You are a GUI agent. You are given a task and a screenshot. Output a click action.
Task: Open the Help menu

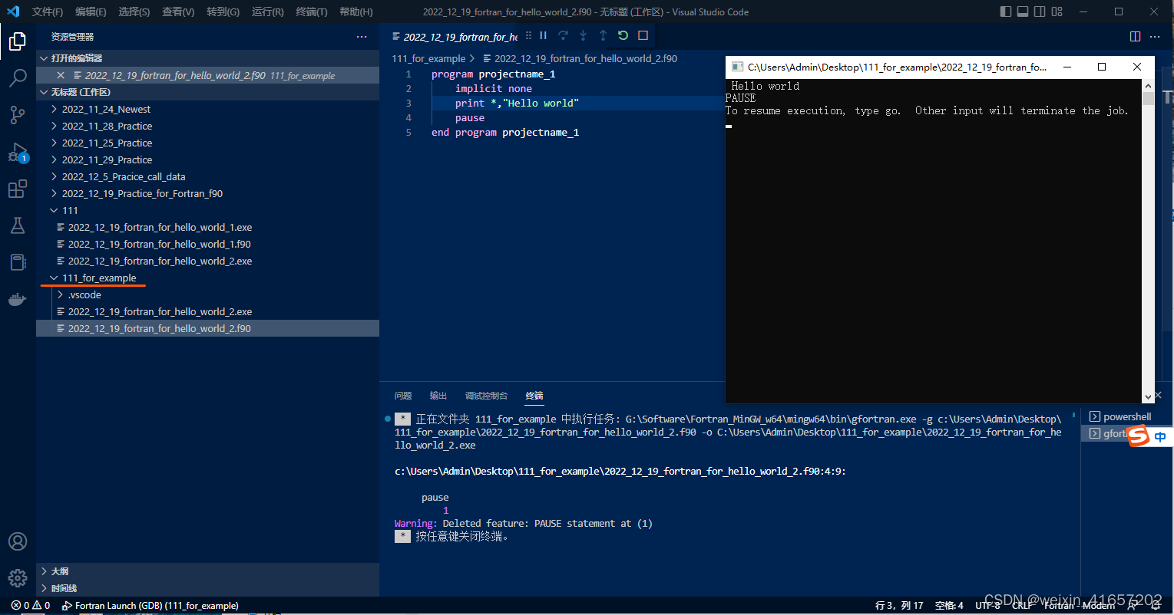(x=356, y=12)
